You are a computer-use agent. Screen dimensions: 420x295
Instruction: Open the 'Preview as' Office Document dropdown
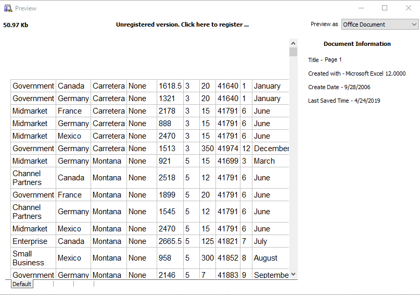(380, 24)
